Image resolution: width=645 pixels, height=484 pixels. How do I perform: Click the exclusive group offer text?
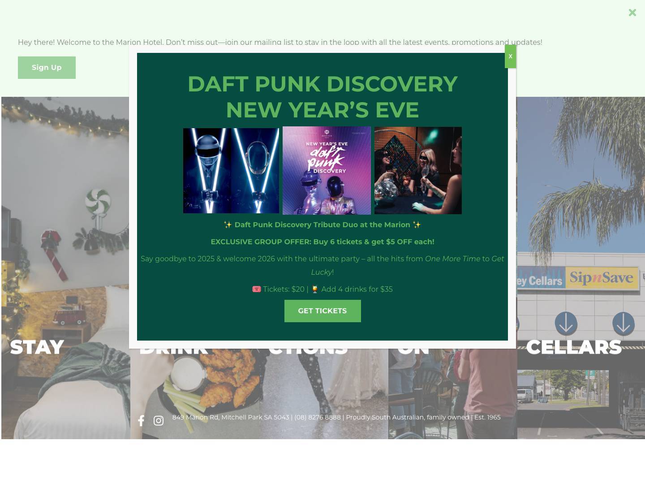[x=322, y=242]
